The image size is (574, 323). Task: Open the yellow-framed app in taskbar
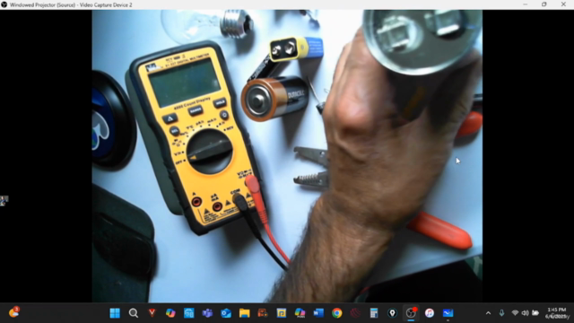coord(281,313)
